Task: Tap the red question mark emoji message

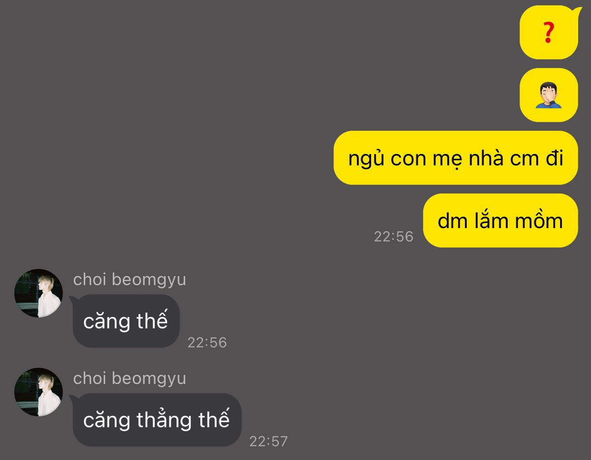Action: click(x=549, y=32)
